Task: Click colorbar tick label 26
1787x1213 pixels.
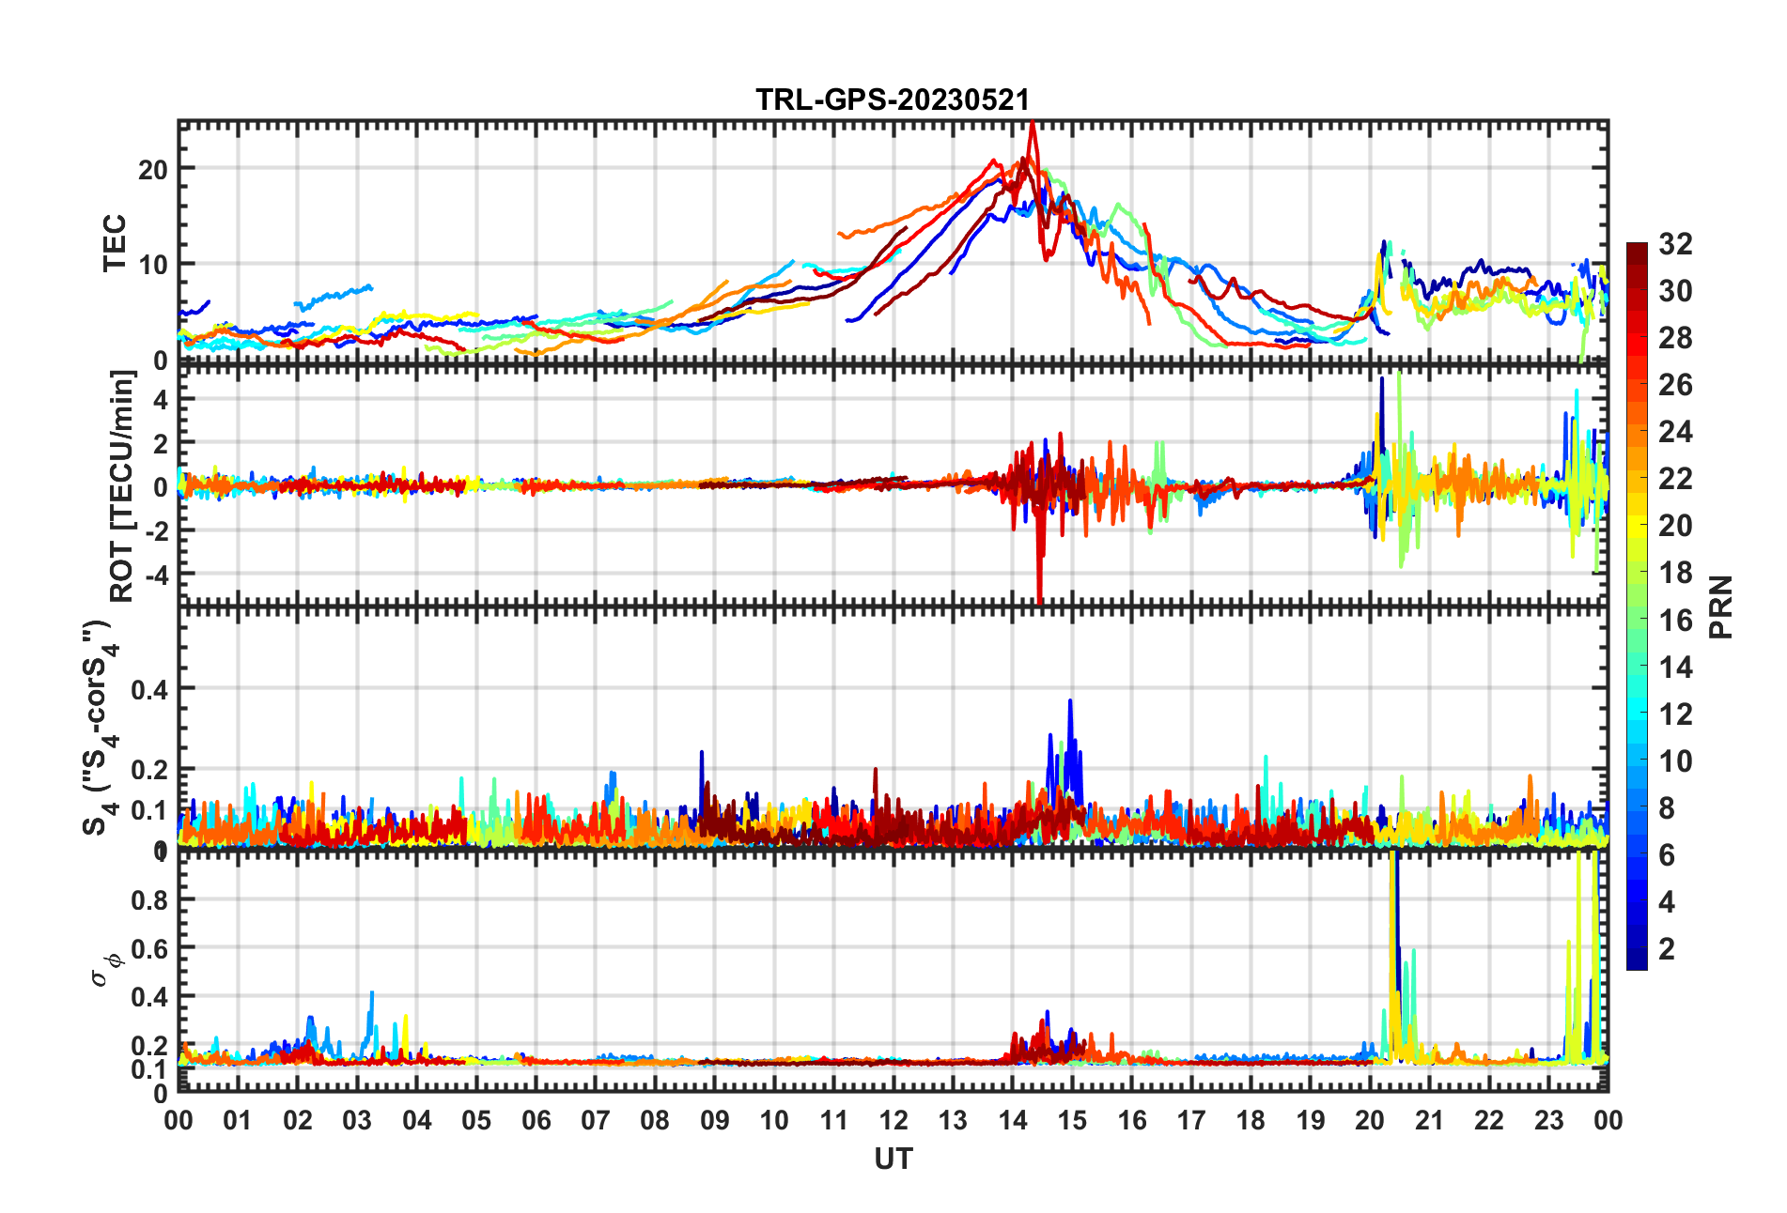Action: (1675, 385)
